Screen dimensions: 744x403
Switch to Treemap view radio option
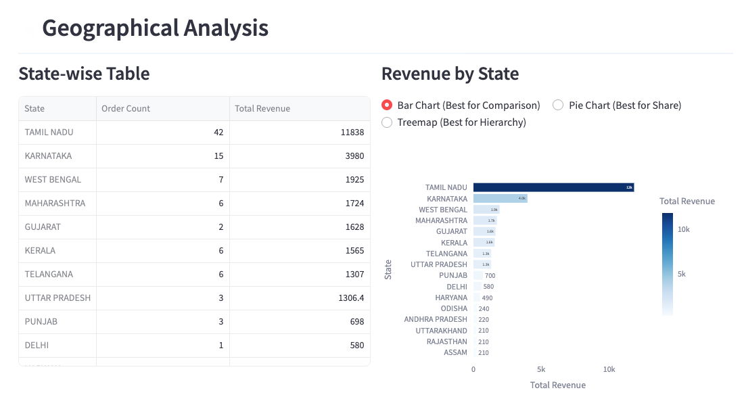point(387,122)
